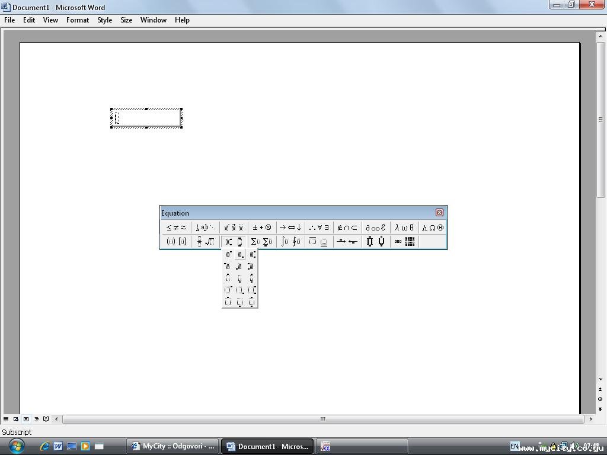Open the summation templates palette (Σ)
This screenshot has height=455, width=607.
(262, 242)
